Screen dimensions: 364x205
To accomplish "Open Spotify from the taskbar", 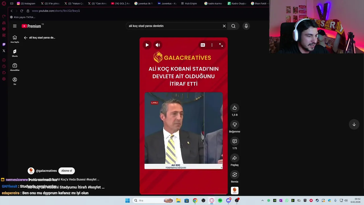I will (220, 200).
